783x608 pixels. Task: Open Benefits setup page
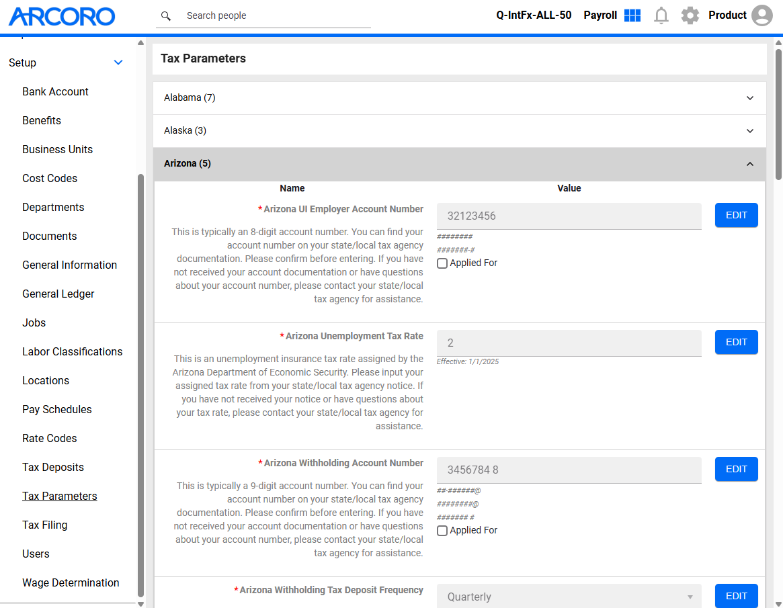(x=42, y=121)
